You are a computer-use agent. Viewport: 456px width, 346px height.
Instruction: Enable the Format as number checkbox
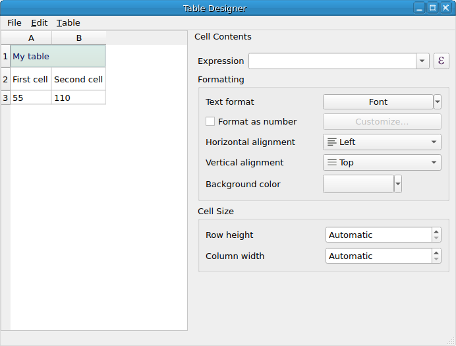[x=210, y=121]
